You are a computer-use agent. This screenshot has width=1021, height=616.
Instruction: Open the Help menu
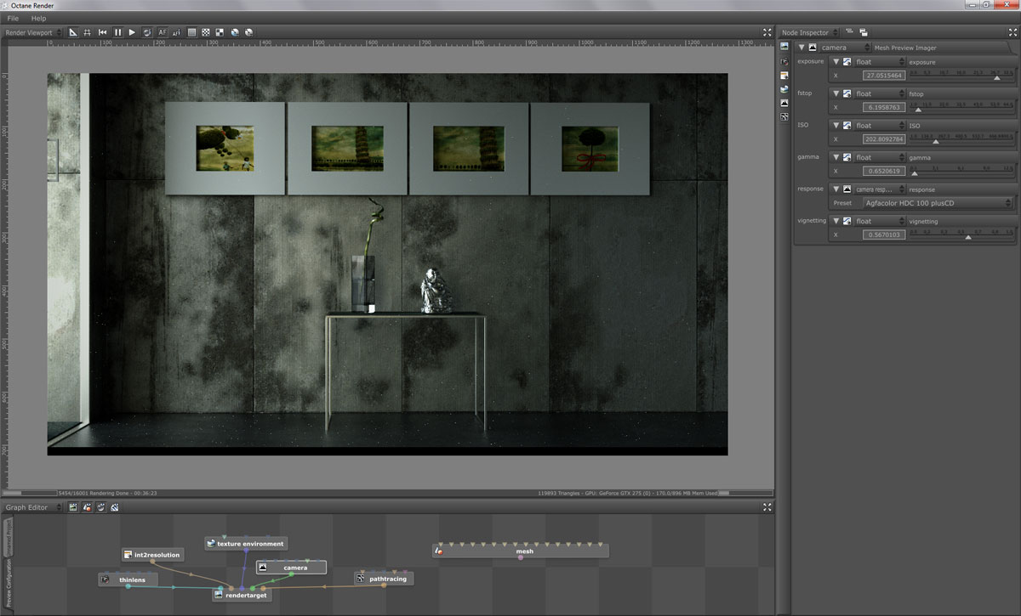click(38, 18)
